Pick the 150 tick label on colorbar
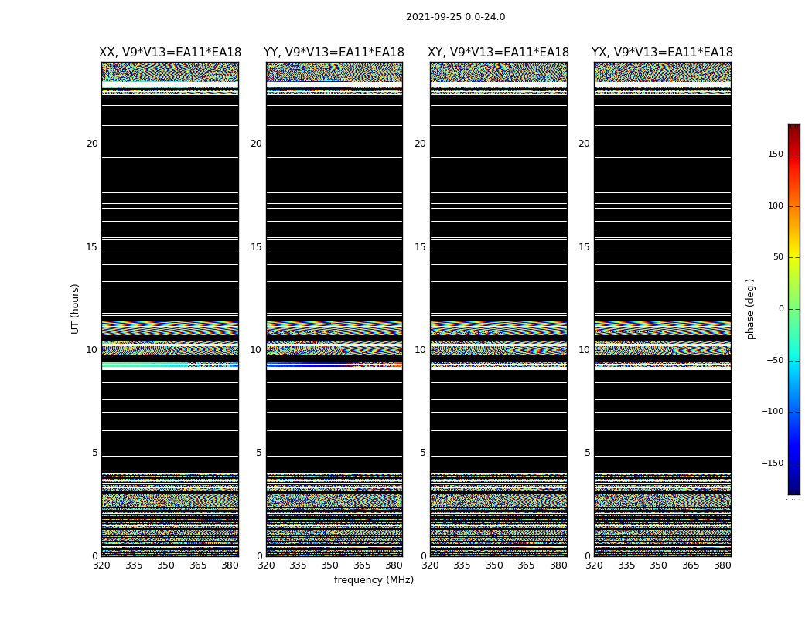Viewport: 812px width, 618px height. tap(774, 154)
